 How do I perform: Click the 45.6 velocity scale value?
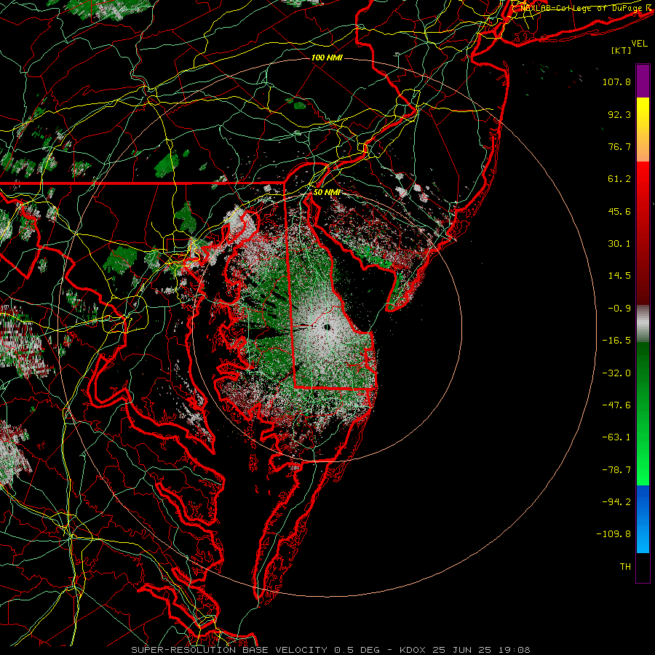(619, 211)
